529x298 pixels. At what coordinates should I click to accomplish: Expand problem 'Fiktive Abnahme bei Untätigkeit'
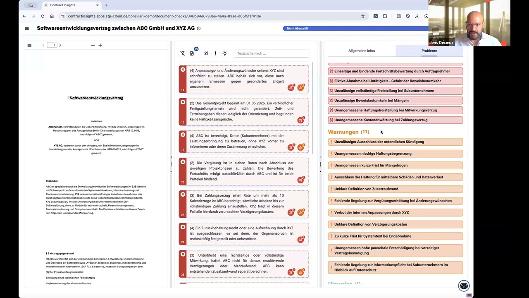[396, 81]
